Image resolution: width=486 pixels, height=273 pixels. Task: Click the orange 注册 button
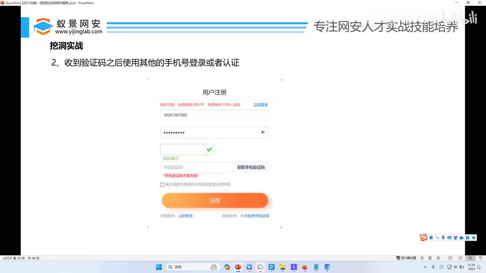215,200
